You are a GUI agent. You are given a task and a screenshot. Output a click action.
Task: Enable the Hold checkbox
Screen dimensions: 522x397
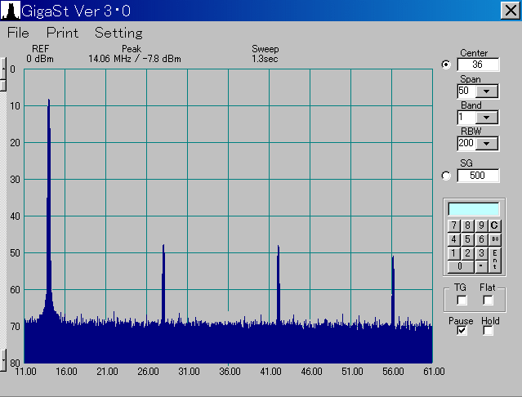488,331
